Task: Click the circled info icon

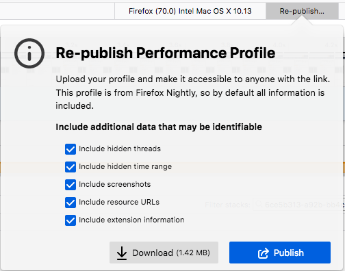Action: (29, 53)
